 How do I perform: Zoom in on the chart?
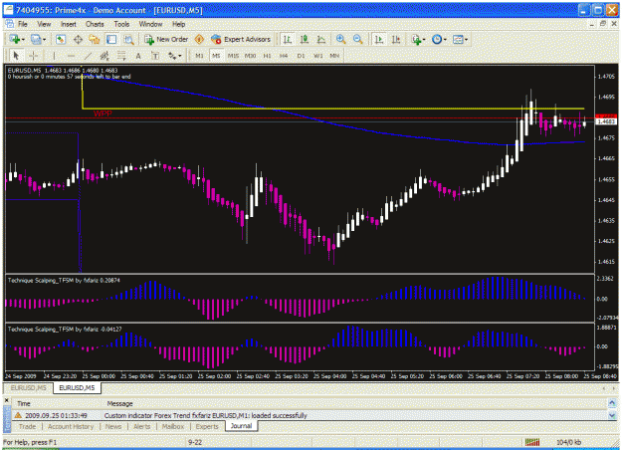coord(340,39)
